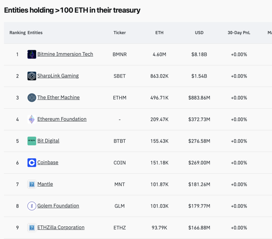This screenshot has height=239, width=272.
Task: Click The Ether Machine round logo
Action: 32,98
